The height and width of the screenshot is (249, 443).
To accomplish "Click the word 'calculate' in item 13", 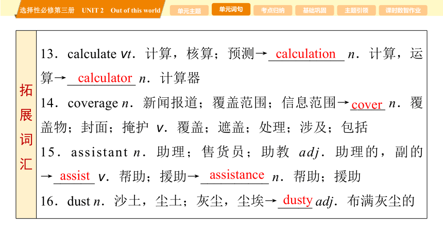I will 92,54.
